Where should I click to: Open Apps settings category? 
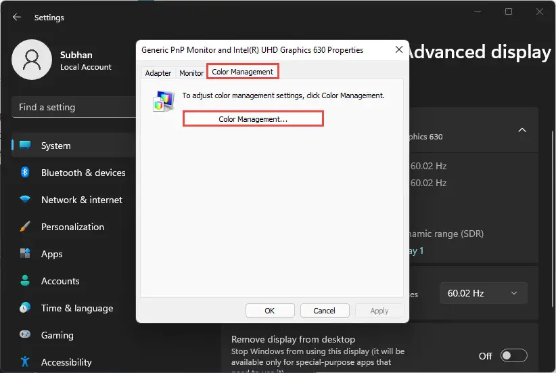(x=74, y=254)
